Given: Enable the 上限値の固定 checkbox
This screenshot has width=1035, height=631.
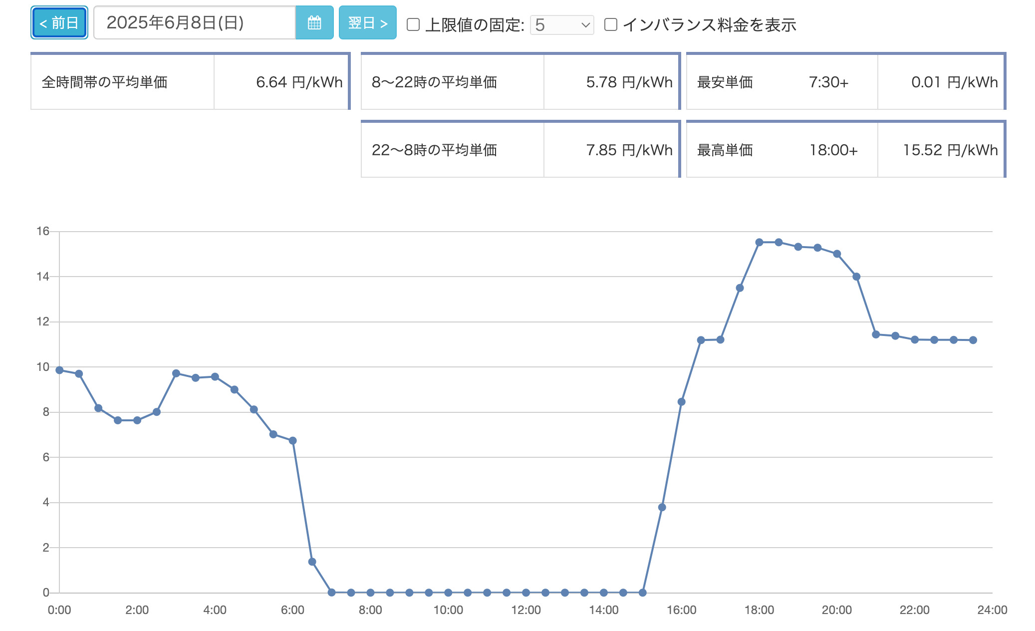Looking at the screenshot, I should pyautogui.click(x=413, y=24).
